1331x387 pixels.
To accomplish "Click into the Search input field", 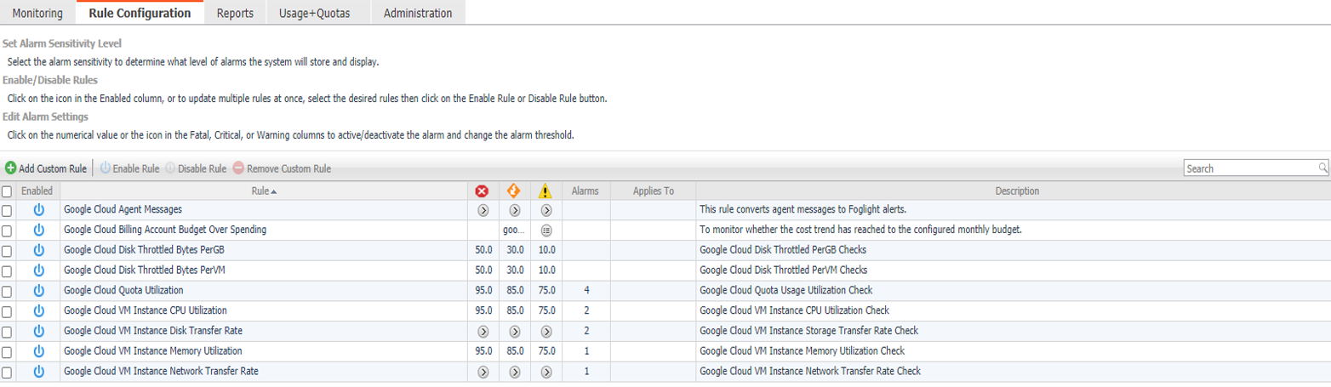I will [1251, 168].
